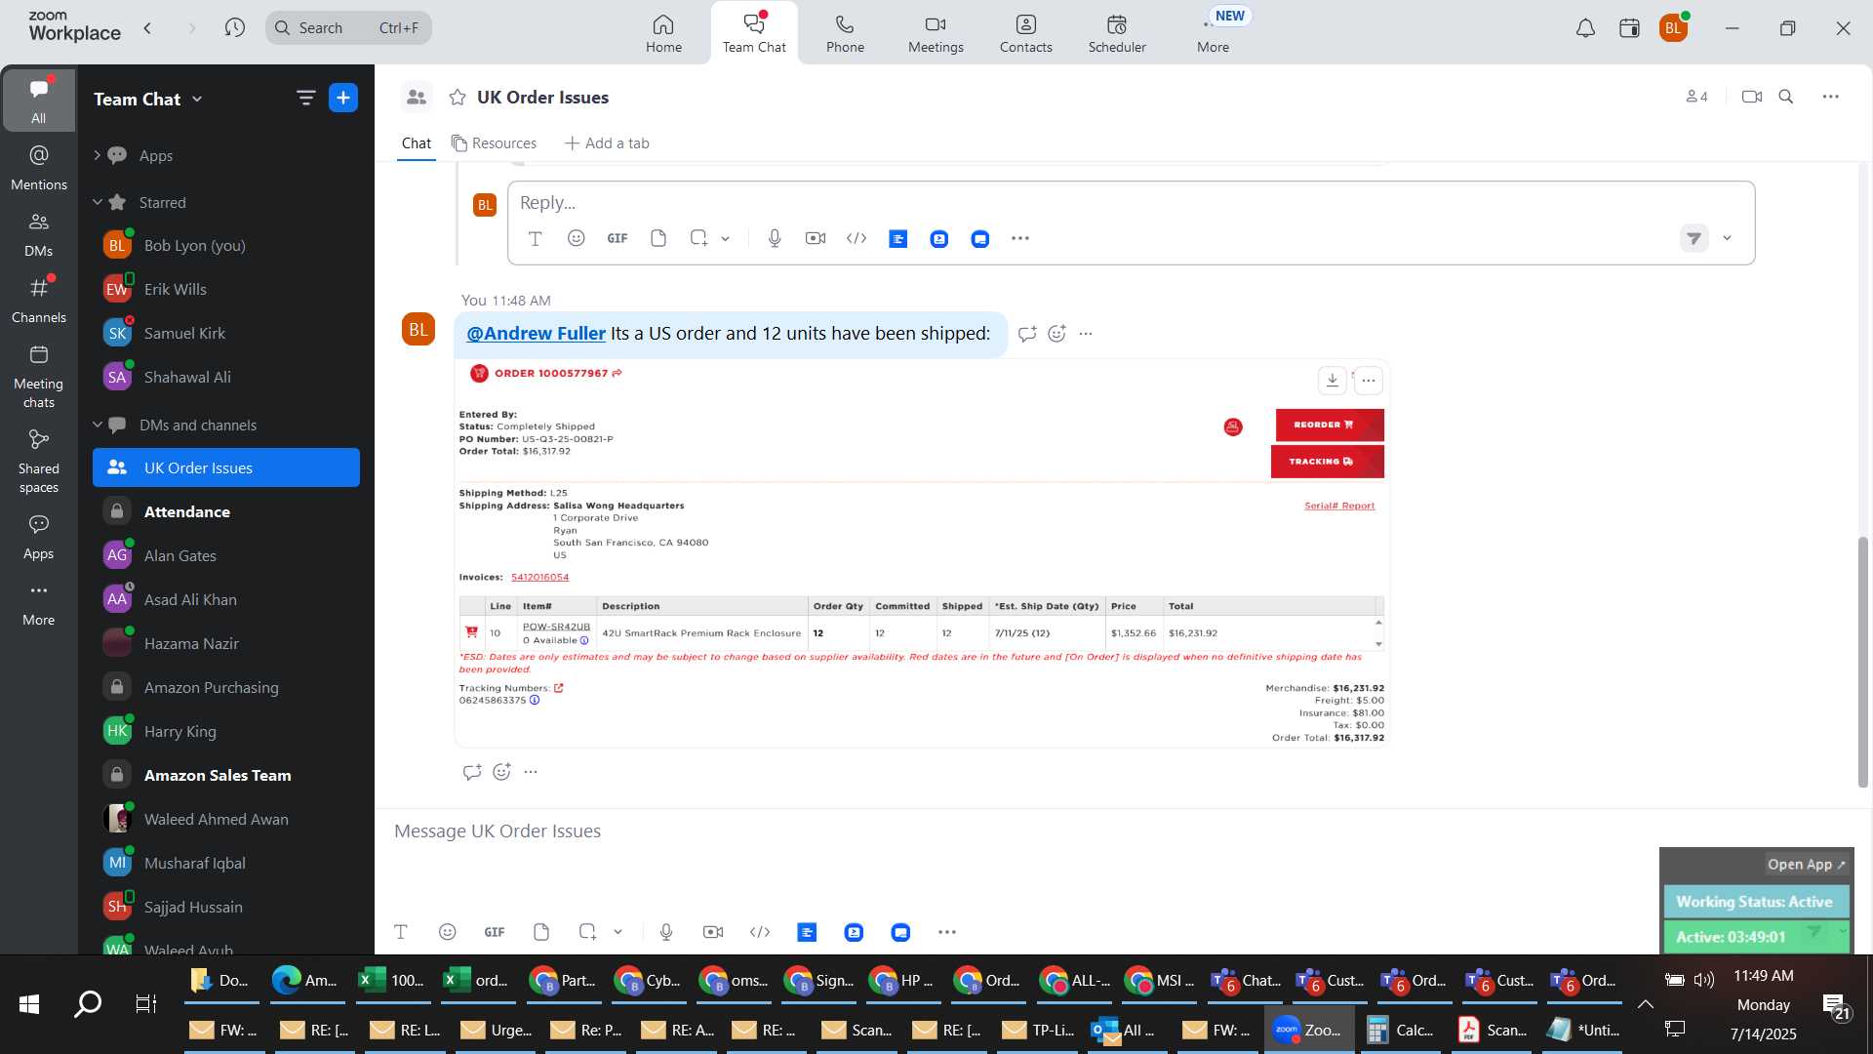Add reaction below the order image

(x=501, y=772)
